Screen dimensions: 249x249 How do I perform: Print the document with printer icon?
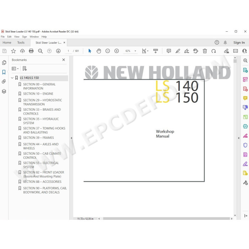point(31,51)
